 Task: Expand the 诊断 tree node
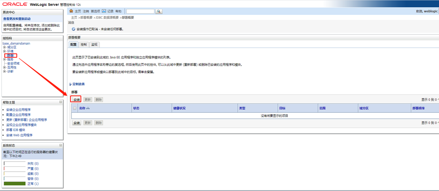click(5, 72)
